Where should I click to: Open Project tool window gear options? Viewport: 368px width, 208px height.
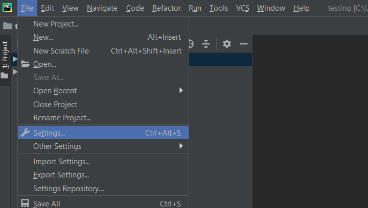click(x=227, y=44)
